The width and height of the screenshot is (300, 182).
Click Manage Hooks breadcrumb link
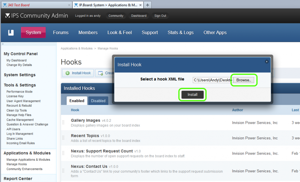tap(108, 48)
